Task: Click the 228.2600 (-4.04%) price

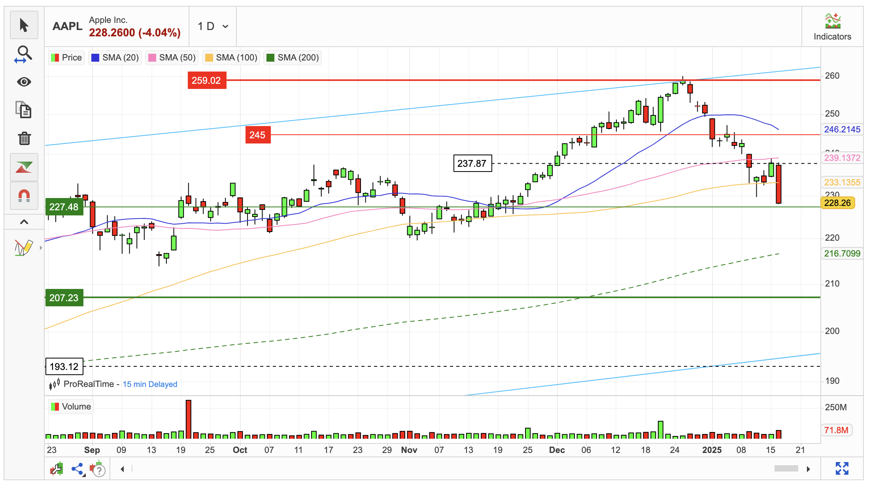Action: coord(134,32)
